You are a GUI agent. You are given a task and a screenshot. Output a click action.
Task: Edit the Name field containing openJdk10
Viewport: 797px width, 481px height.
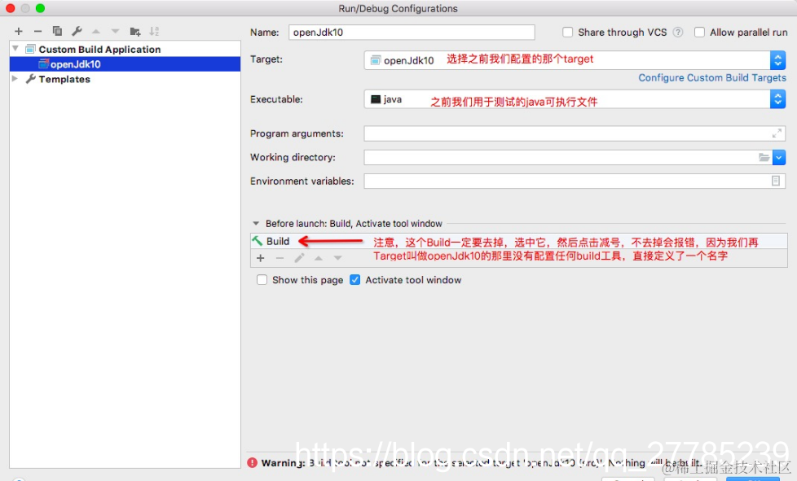[412, 32]
